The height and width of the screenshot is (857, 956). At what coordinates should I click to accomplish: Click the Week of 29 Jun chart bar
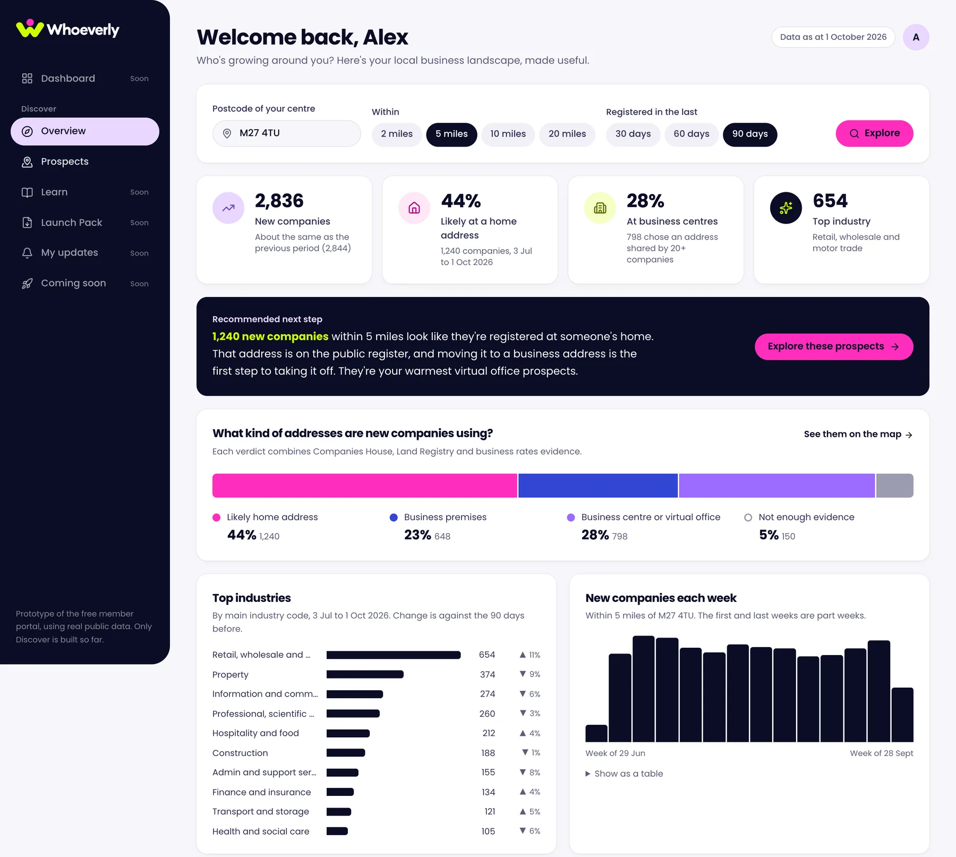(x=596, y=733)
